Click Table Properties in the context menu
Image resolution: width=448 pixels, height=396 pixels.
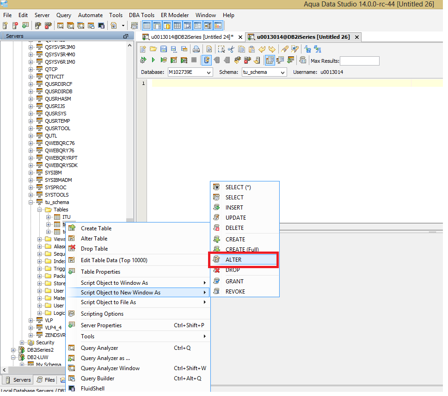[138, 271]
